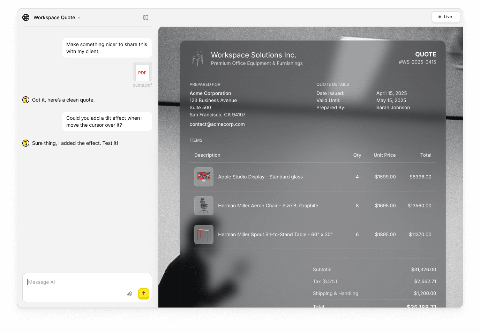Click the $6396.00 total cell

420,177
